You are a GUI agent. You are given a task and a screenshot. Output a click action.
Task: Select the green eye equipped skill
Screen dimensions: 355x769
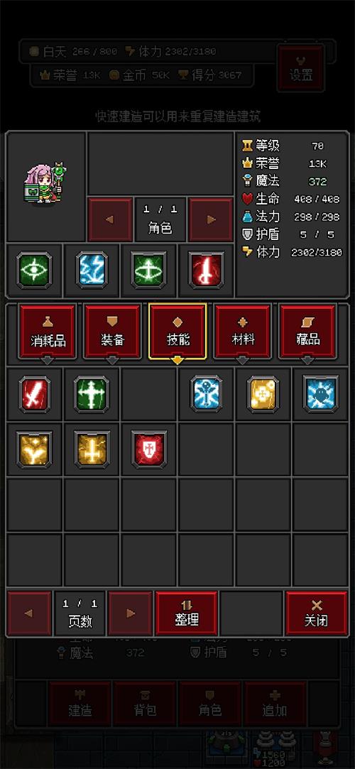click(x=34, y=271)
